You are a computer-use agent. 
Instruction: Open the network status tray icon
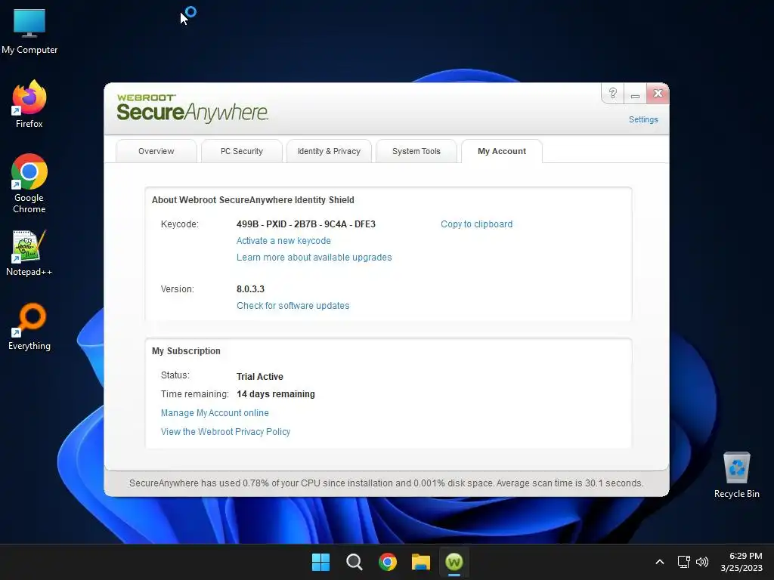683,562
